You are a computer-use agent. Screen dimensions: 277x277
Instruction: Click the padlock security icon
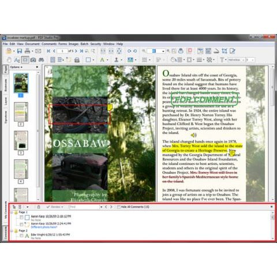(x=77, y=60)
